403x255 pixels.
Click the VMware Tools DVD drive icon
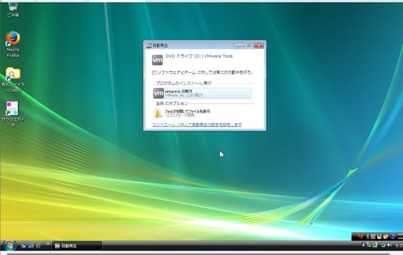click(x=157, y=60)
